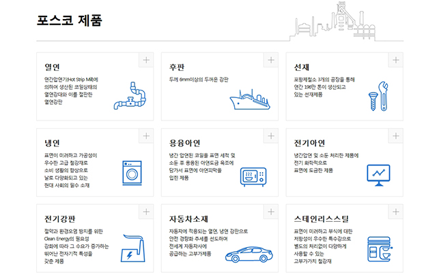The width and height of the screenshot is (437, 277).
Task: Click the ship icon in 후판 card
Action: [x=250, y=99]
